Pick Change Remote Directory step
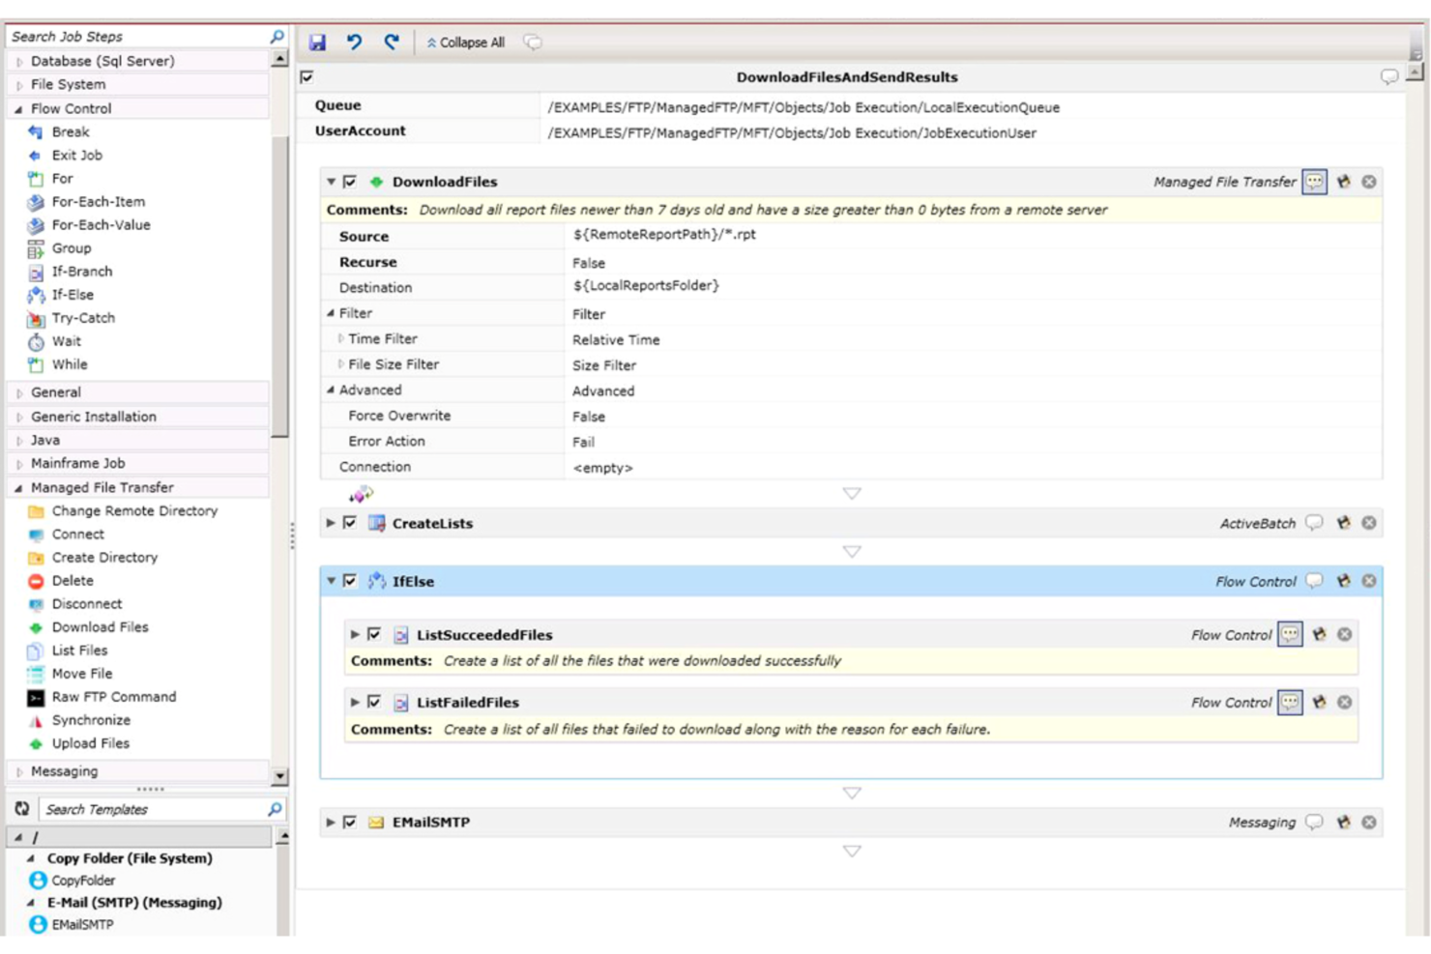Image resolution: width=1431 pixels, height=954 pixels. [134, 510]
